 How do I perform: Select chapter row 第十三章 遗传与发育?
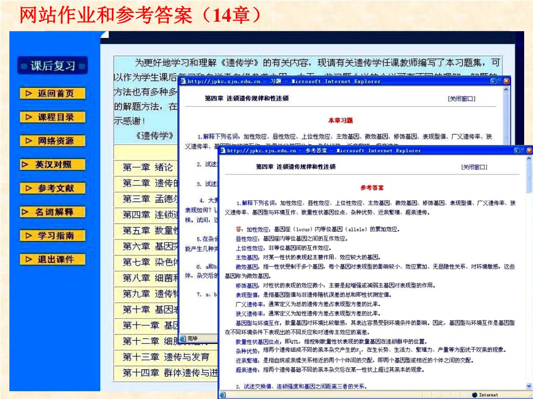pyautogui.click(x=166, y=357)
